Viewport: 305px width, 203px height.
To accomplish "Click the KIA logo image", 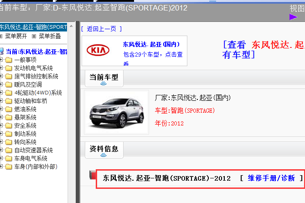I will [98, 50].
